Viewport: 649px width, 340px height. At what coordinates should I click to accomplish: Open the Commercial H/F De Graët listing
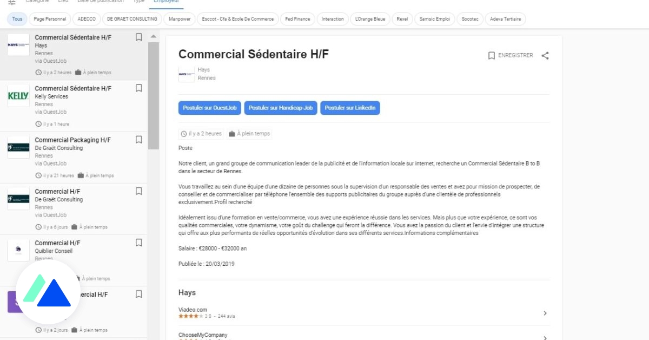tap(58, 192)
